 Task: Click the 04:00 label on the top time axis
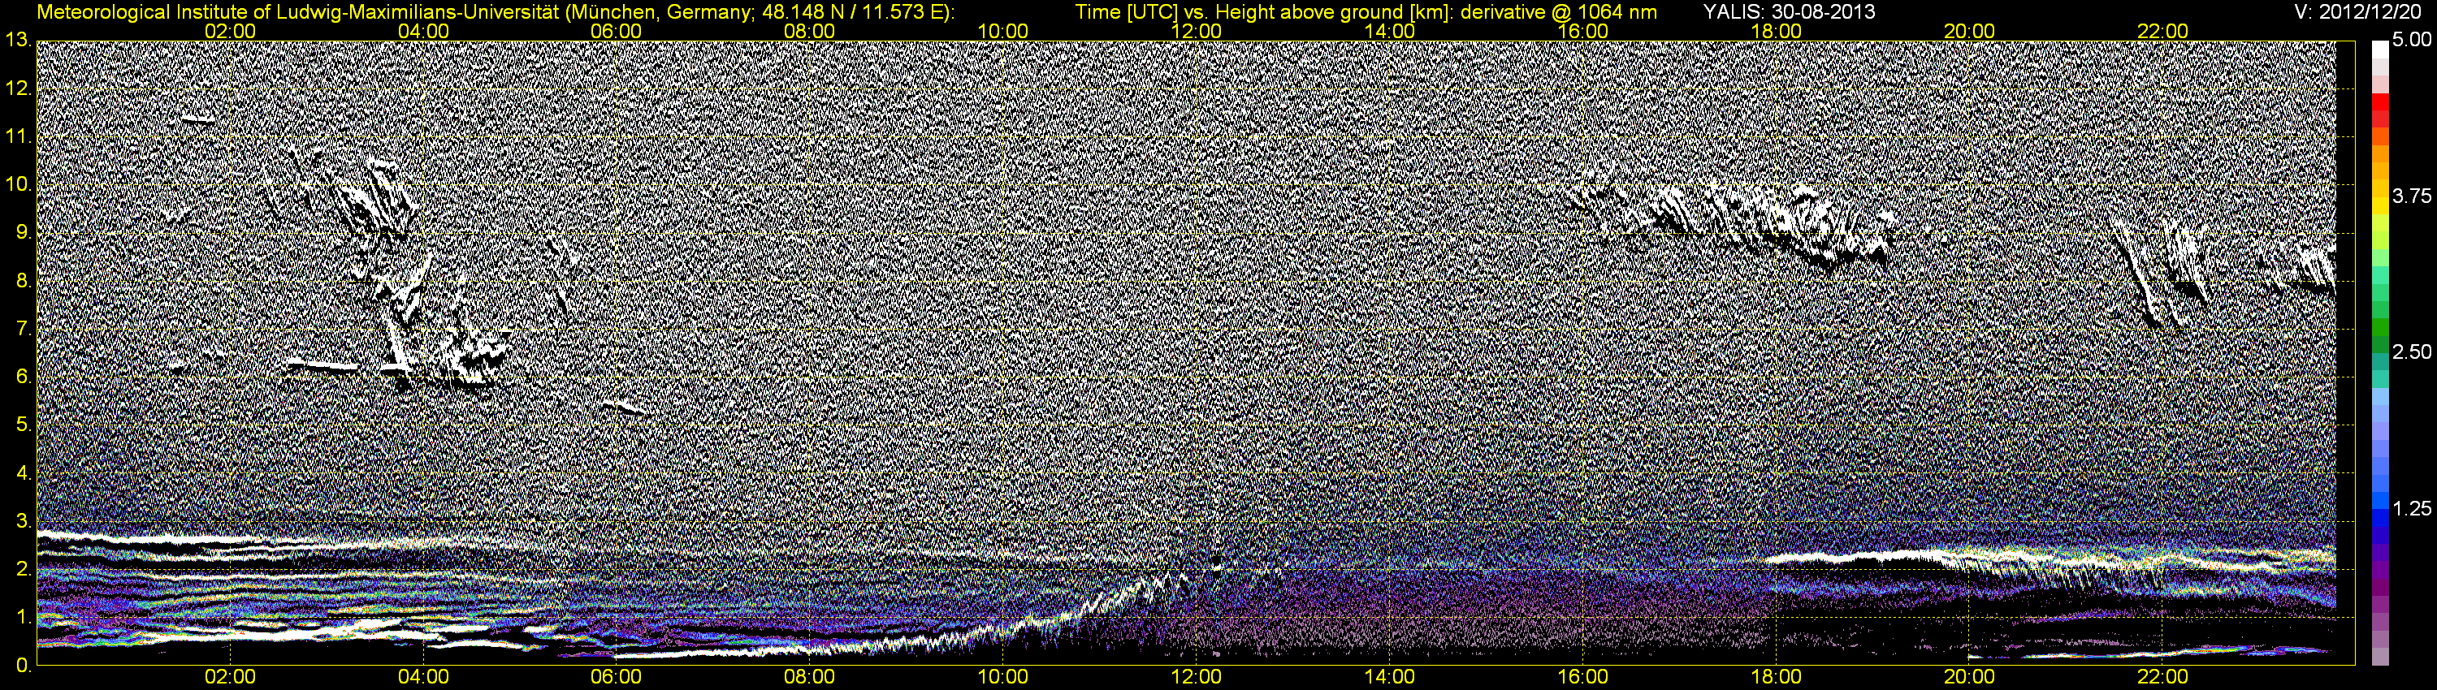point(423,31)
